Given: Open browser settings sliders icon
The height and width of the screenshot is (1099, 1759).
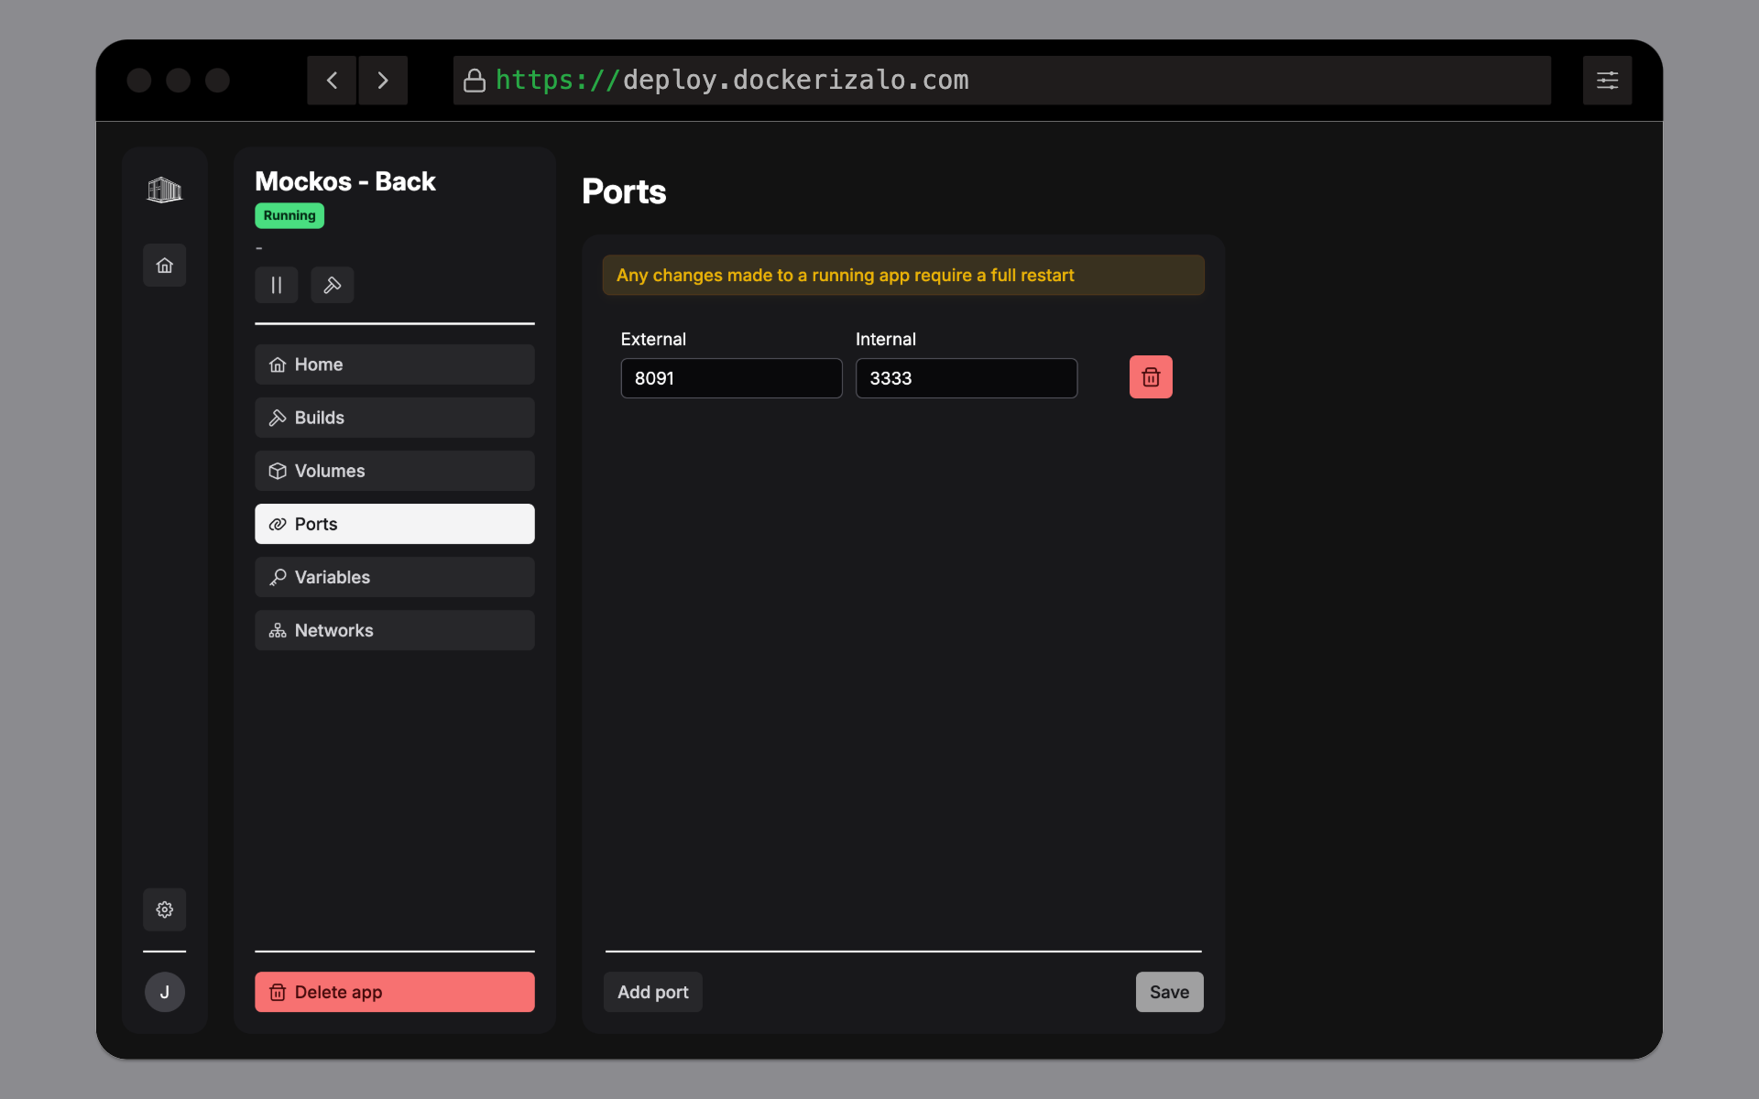Looking at the screenshot, I should tap(1608, 81).
